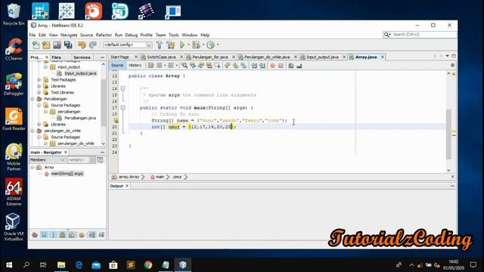Click the Last Edit icon in editor toolbar
Screen dimensions: 484x272
tap(151, 66)
